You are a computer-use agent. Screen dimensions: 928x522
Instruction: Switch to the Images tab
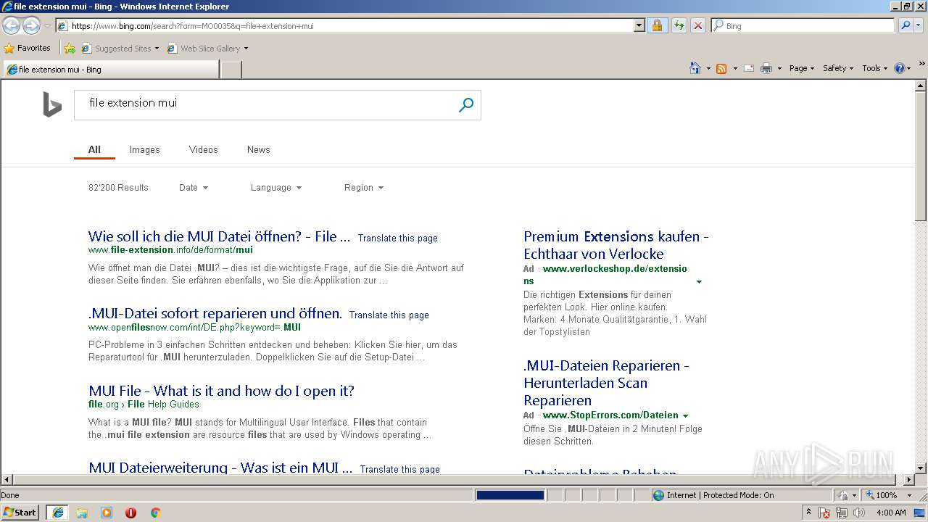[144, 149]
